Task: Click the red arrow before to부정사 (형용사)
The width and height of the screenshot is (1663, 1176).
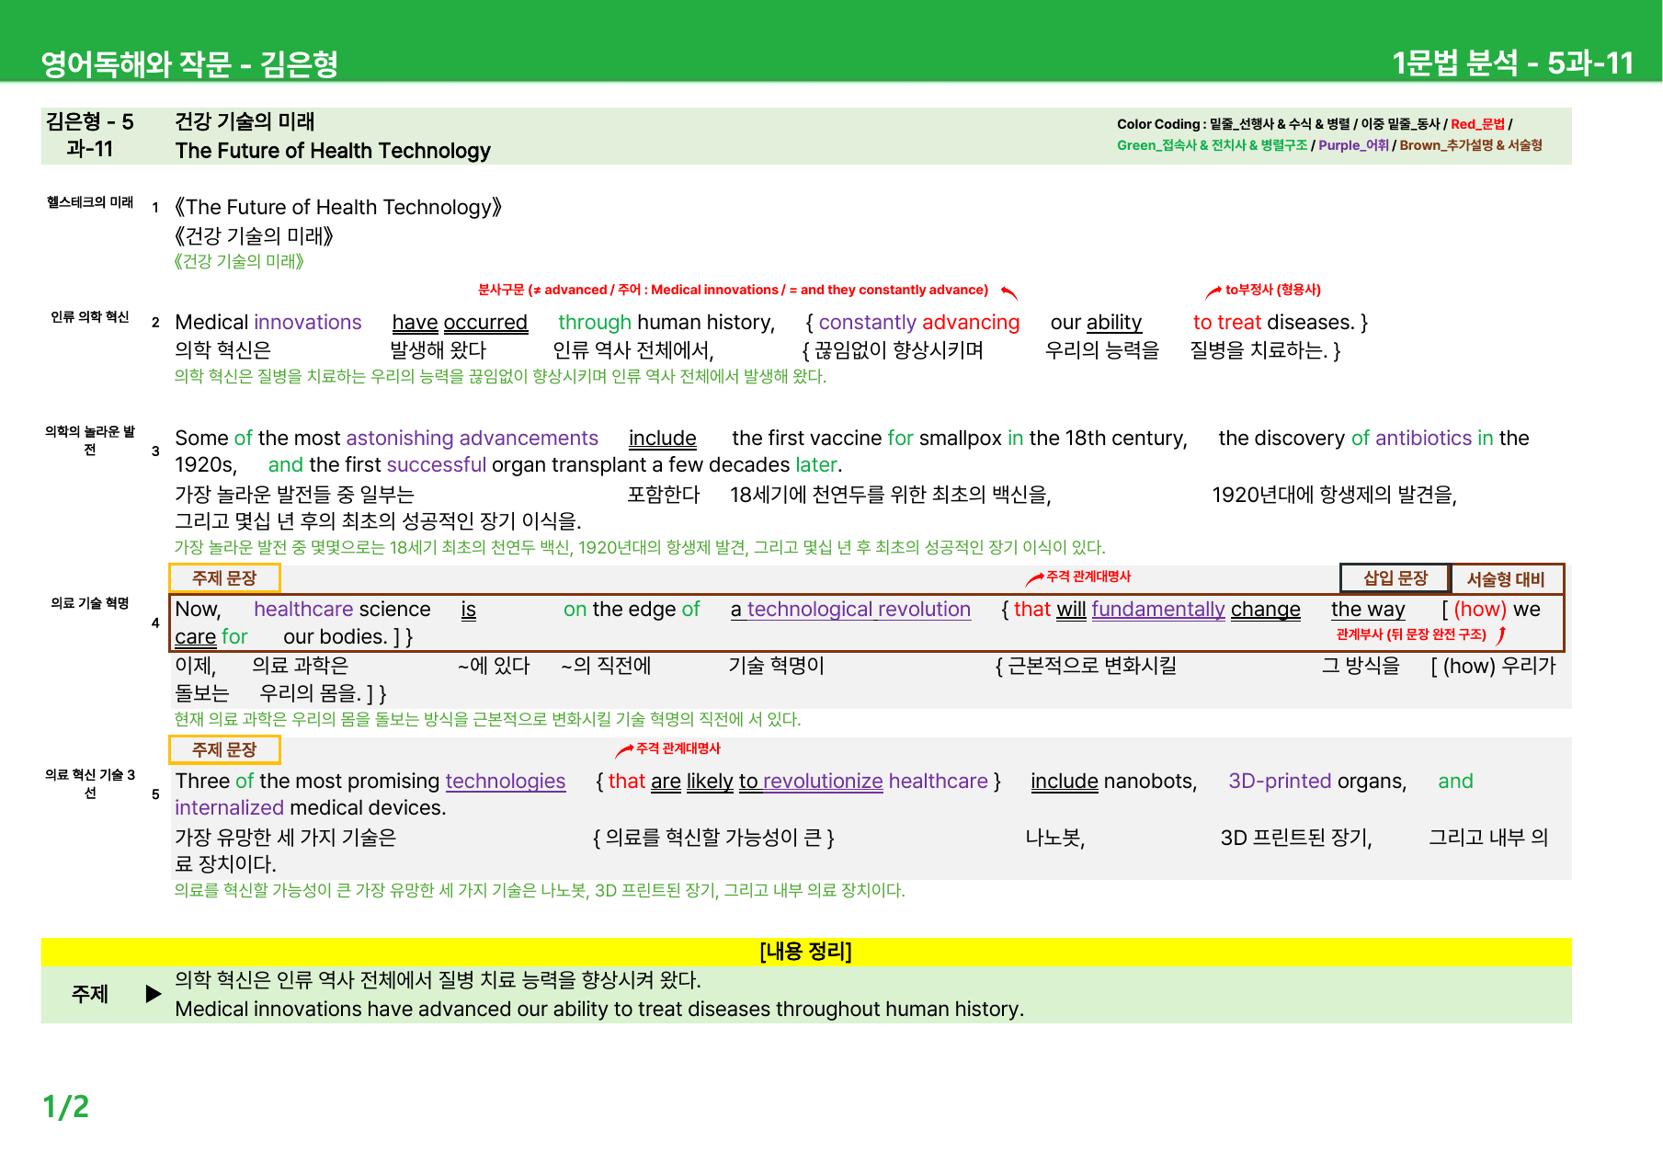Action: [x=1213, y=291]
